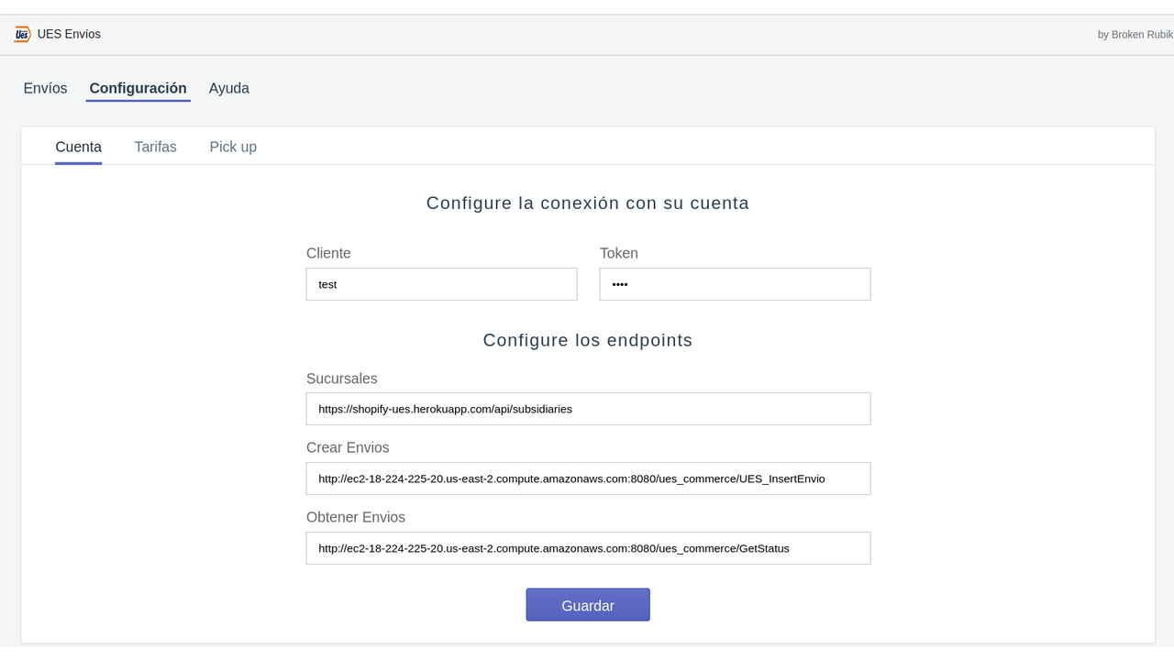The image size is (1174, 660).
Task: Click the heading 'Configure los endpoints'
Action: point(587,340)
